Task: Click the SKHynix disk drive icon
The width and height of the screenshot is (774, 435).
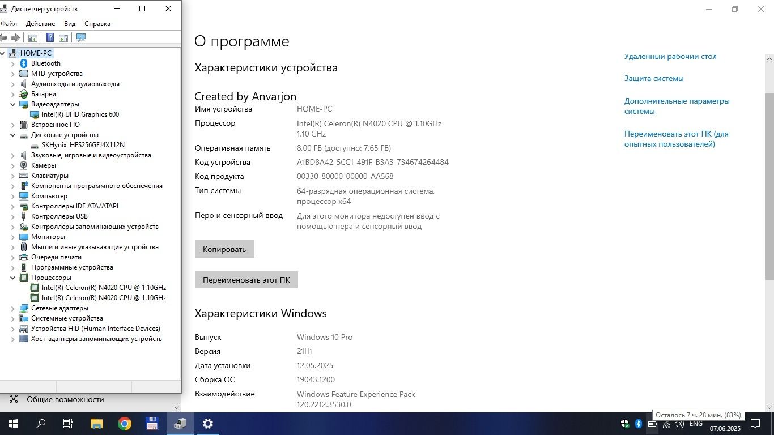Action: tap(35, 145)
